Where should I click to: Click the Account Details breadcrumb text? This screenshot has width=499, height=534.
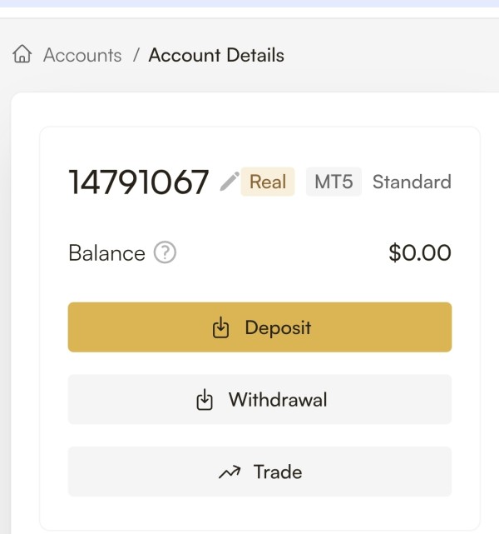[216, 55]
